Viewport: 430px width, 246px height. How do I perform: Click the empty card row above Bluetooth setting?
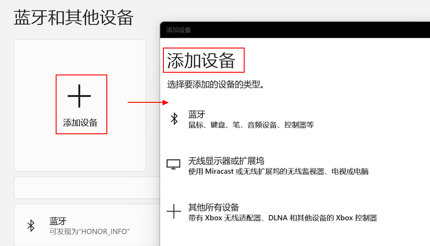(x=85, y=188)
